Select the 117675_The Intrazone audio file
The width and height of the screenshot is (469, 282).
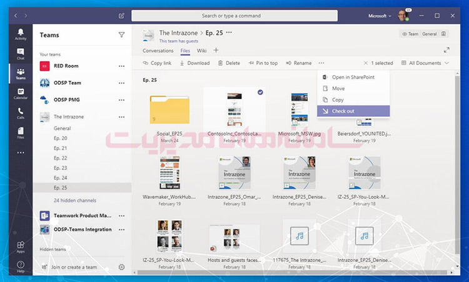pyautogui.click(x=300, y=236)
